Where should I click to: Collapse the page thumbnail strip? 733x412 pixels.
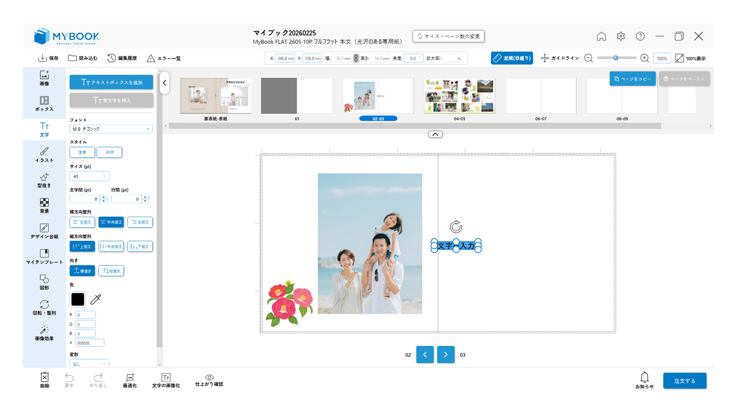tap(435, 134)
